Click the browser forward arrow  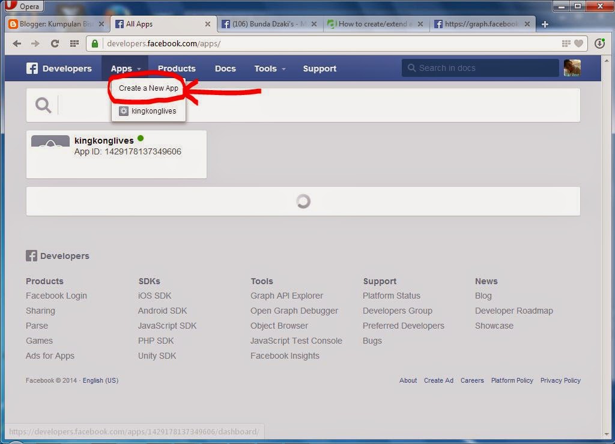click(35, 43)
